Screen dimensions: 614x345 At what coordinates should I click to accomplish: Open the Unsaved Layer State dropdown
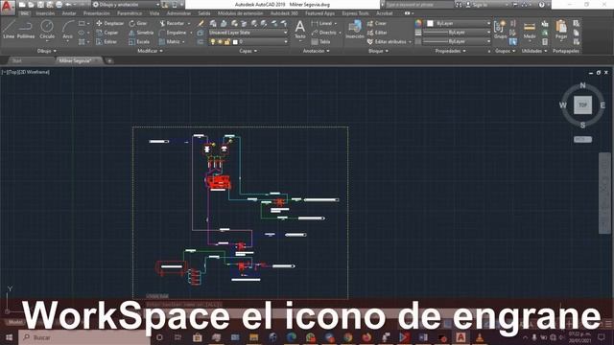pos(248,33)
